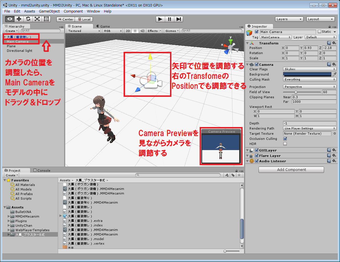340x262 pixels.
Task: Open the Effects button in scene
Action: point(154,31)
